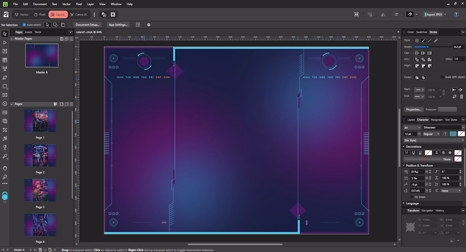Image resolution: width=466 pixels, height=252 pixels.
Task: Open the Layer menu
Action: (90, 4)
